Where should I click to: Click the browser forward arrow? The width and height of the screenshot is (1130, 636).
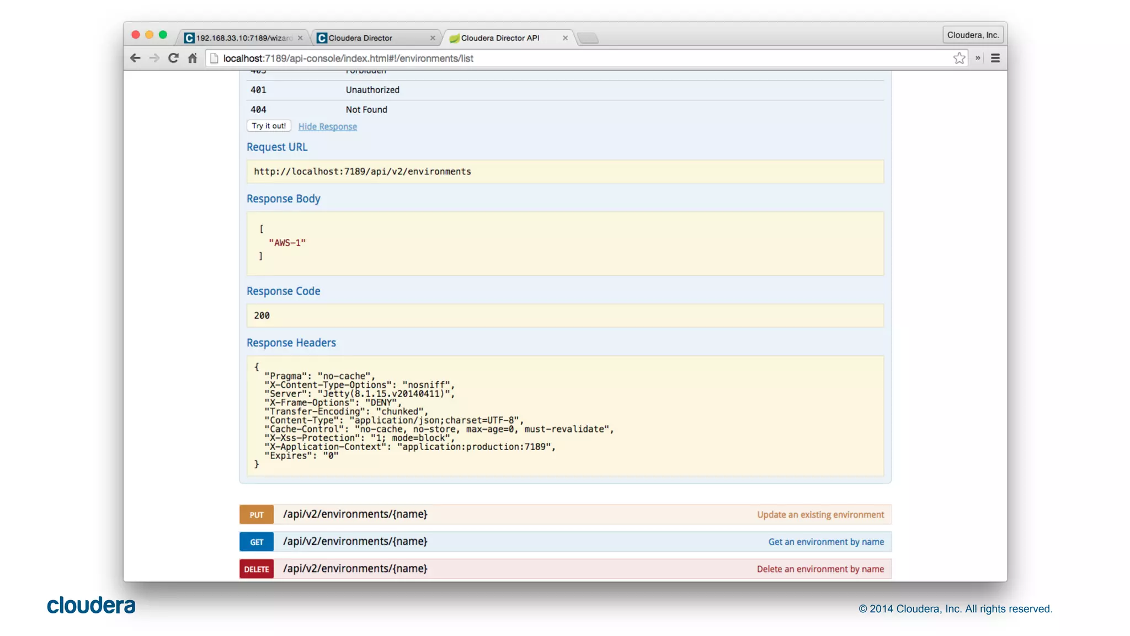[x=154, y=58]
